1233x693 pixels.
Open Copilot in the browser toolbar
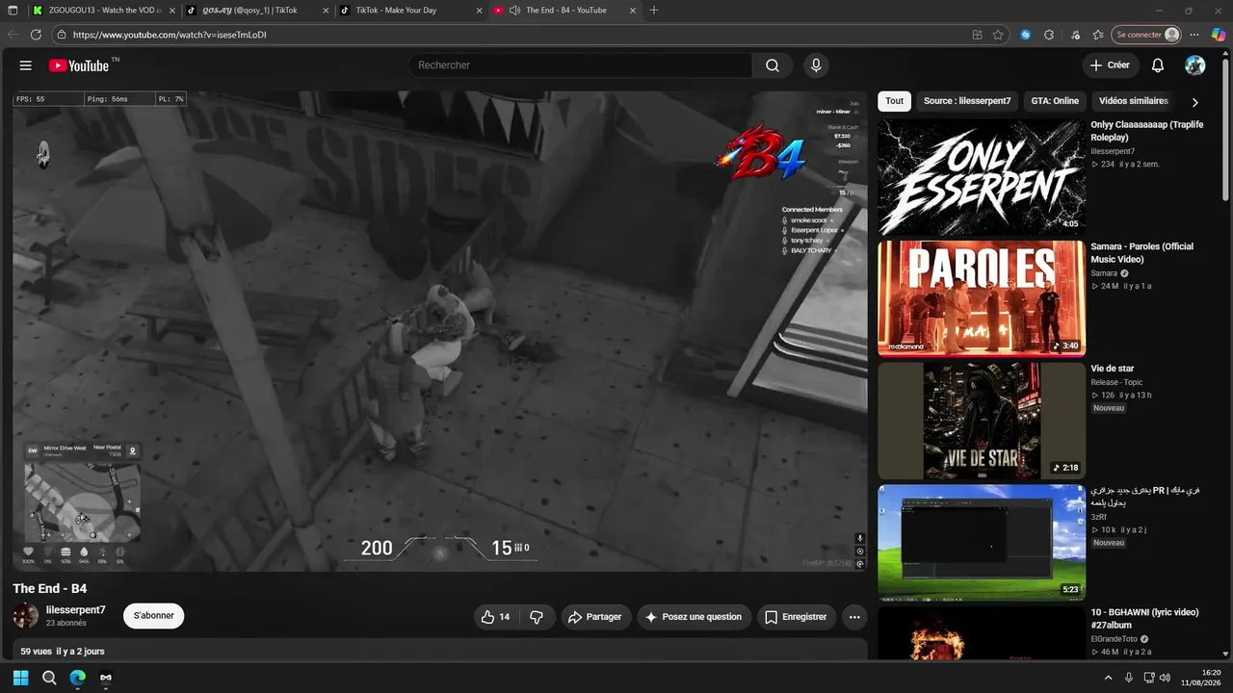point(1219,35)
